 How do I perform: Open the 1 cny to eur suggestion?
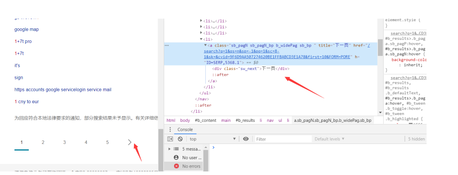pos(27,101)
